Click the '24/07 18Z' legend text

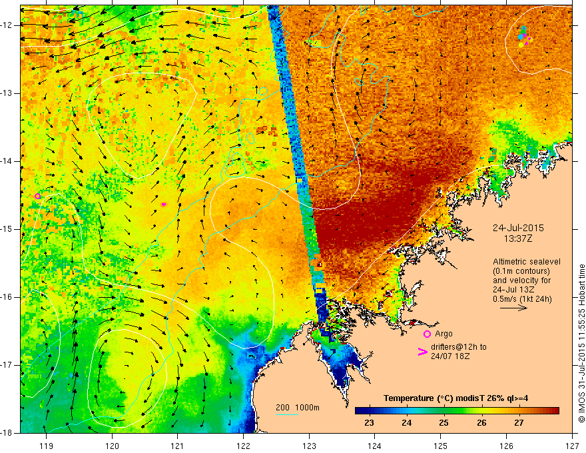tap(450, 356)
